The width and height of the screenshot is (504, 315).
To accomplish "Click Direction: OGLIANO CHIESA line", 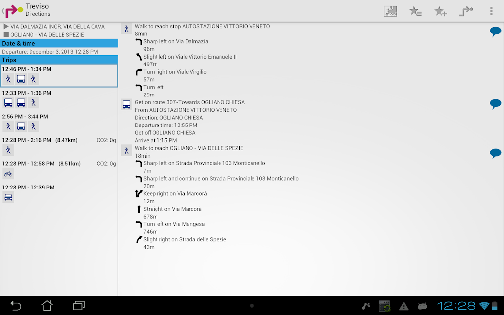I will pyautogui.click(x=169, y=118).
